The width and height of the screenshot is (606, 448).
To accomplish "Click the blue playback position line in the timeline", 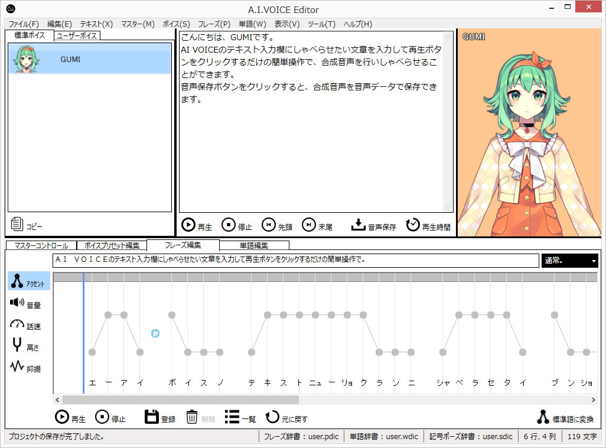I will tap(83, 333).
